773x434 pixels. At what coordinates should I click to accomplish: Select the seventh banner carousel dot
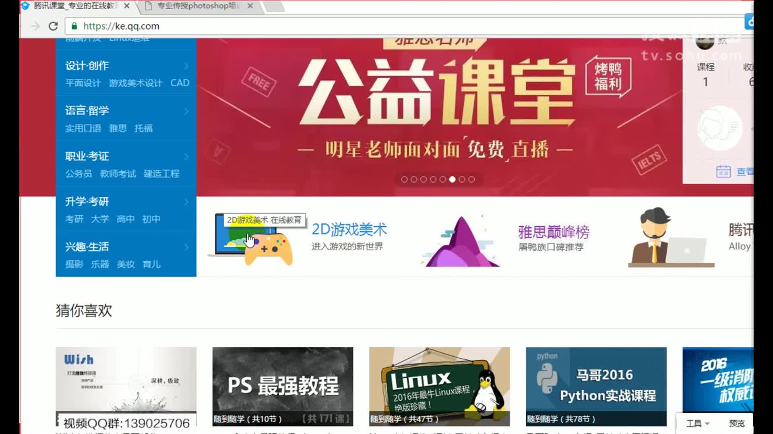coord(462,179)
